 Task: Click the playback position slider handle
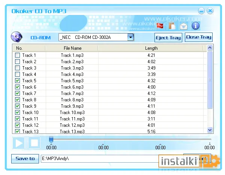point(51,139)
